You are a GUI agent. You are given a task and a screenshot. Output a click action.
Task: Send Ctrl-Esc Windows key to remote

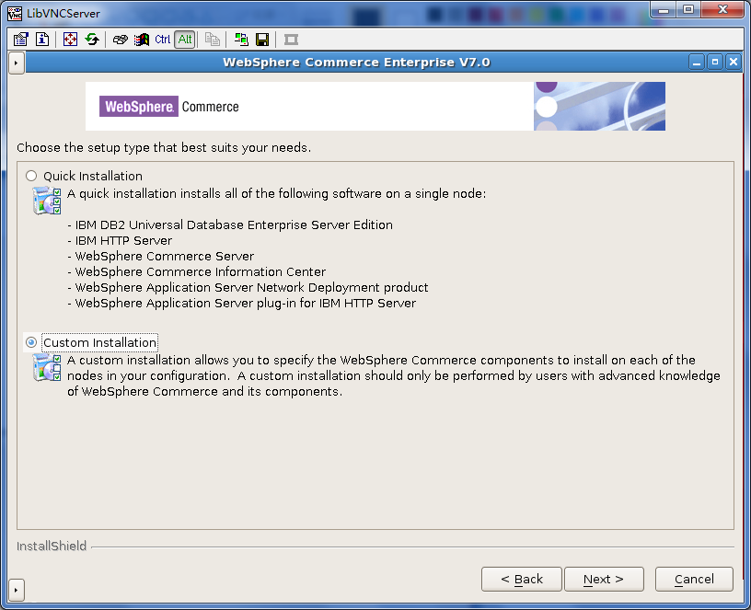pyautogui.click(x=142, y=40)
